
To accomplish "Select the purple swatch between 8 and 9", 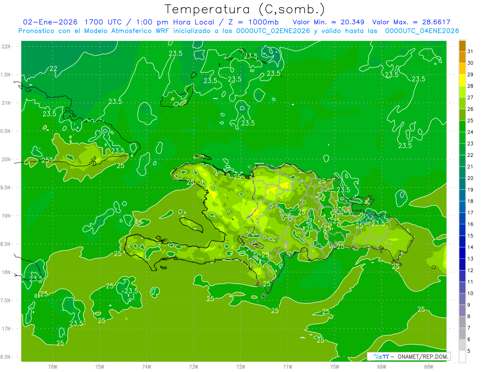I will 462,311.
